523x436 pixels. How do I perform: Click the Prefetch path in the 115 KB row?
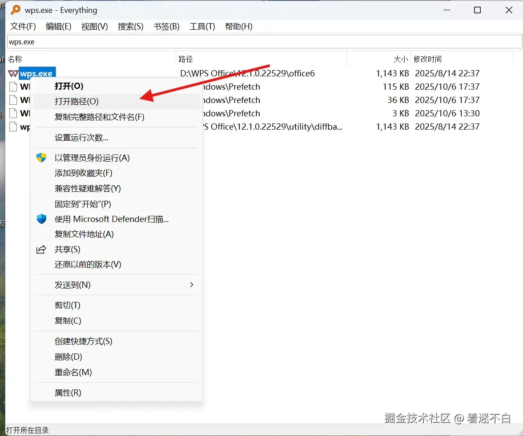[x=231, y=87]
